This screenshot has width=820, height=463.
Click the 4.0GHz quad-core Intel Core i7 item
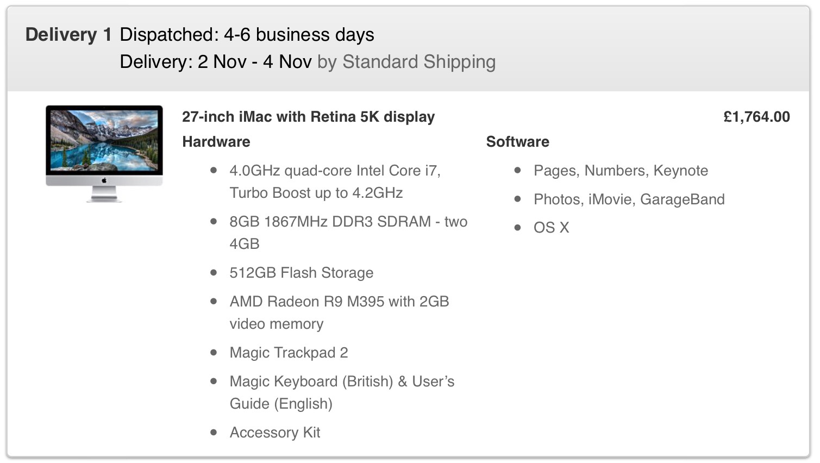tap(335, 171)
